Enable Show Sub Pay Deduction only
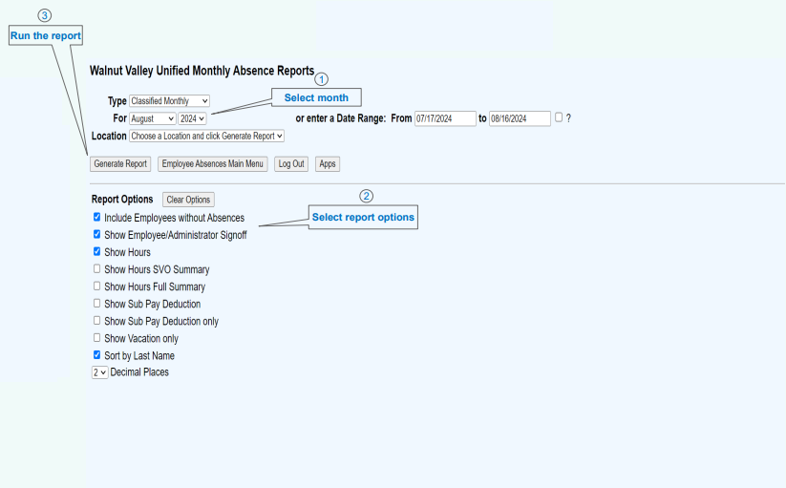The image size is (786, 488). [96, 321]
